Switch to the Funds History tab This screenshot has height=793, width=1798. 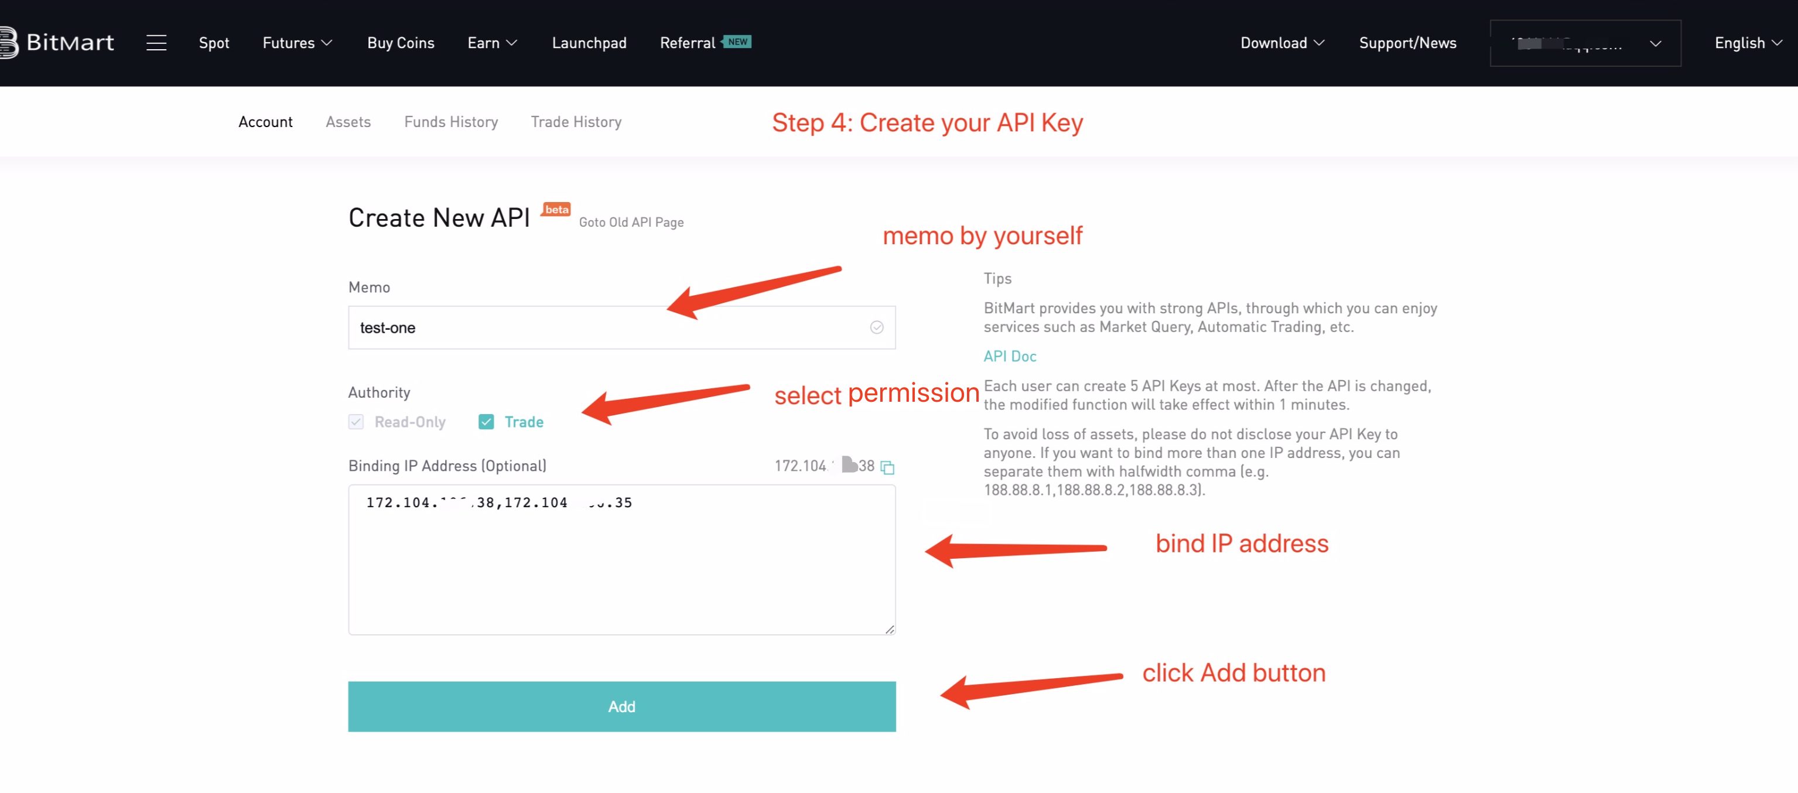(451, 121)
